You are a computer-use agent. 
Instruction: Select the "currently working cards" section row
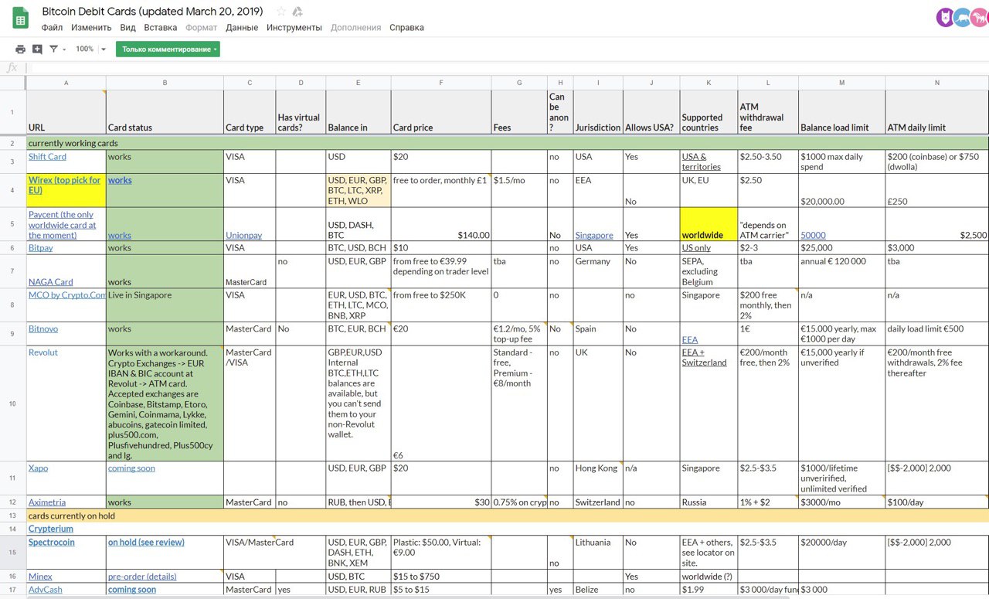508,143
